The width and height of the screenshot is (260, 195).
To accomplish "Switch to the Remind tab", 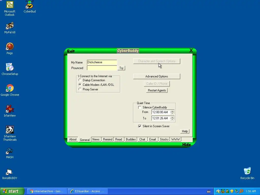I will [108, 139].
